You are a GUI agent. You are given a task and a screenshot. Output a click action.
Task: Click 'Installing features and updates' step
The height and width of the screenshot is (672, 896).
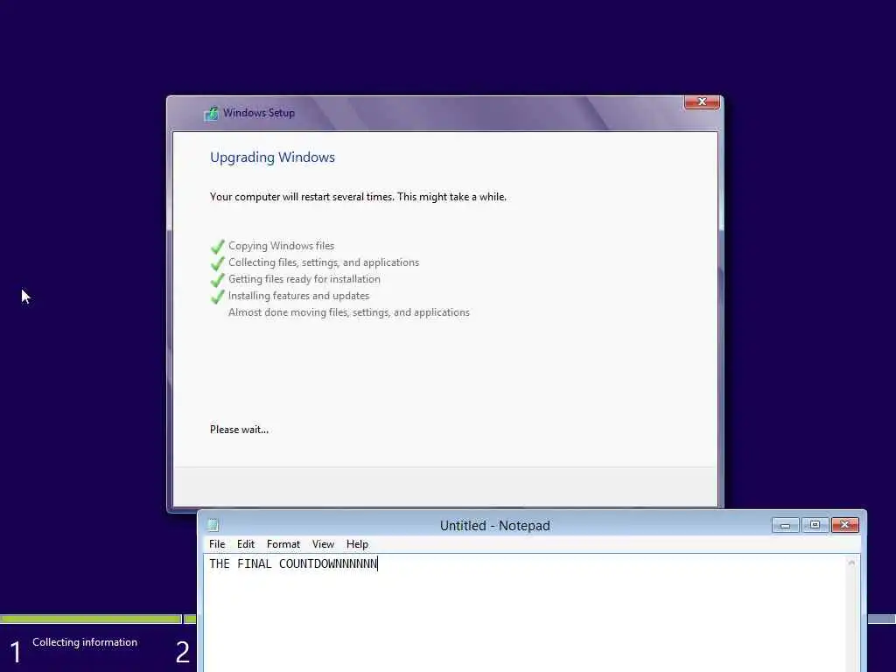pyautogui.click(x=299, y=296)
